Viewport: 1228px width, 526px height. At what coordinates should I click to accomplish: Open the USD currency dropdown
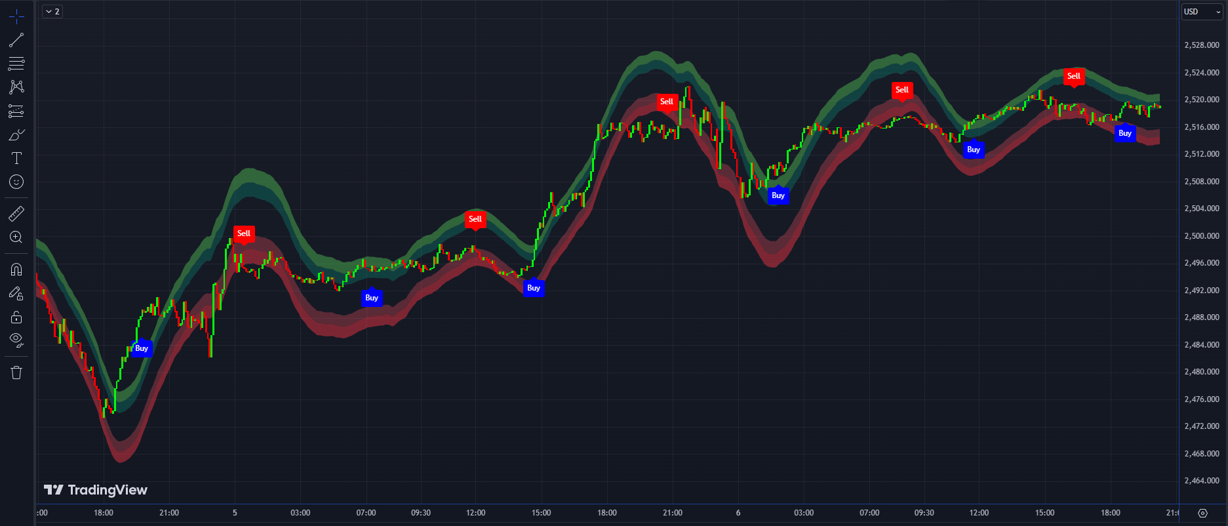point(1202,12)
